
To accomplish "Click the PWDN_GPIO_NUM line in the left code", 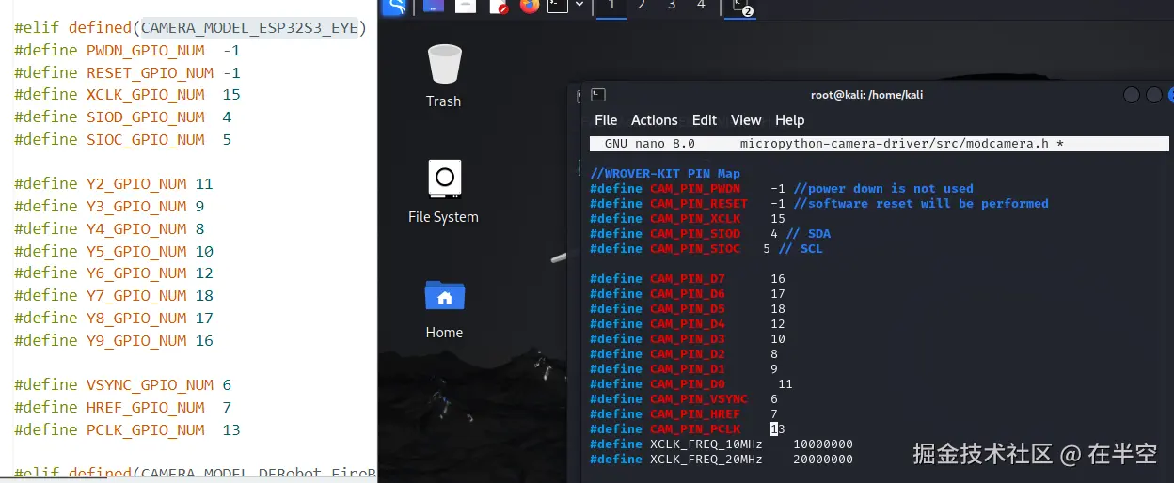I will coord(127,51).
